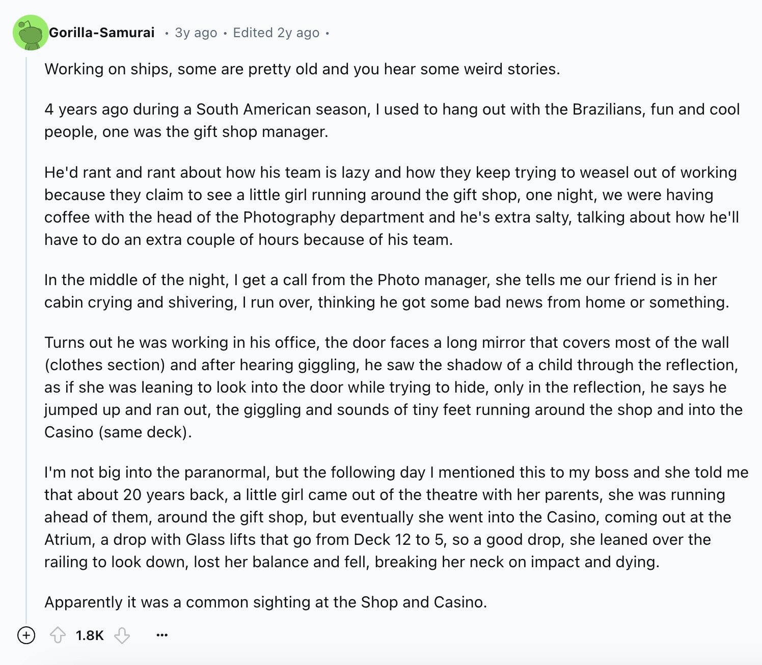Click the "Edited 2y ago" label
The height and width of the screenshot is (665, 762).
(276, 33)
